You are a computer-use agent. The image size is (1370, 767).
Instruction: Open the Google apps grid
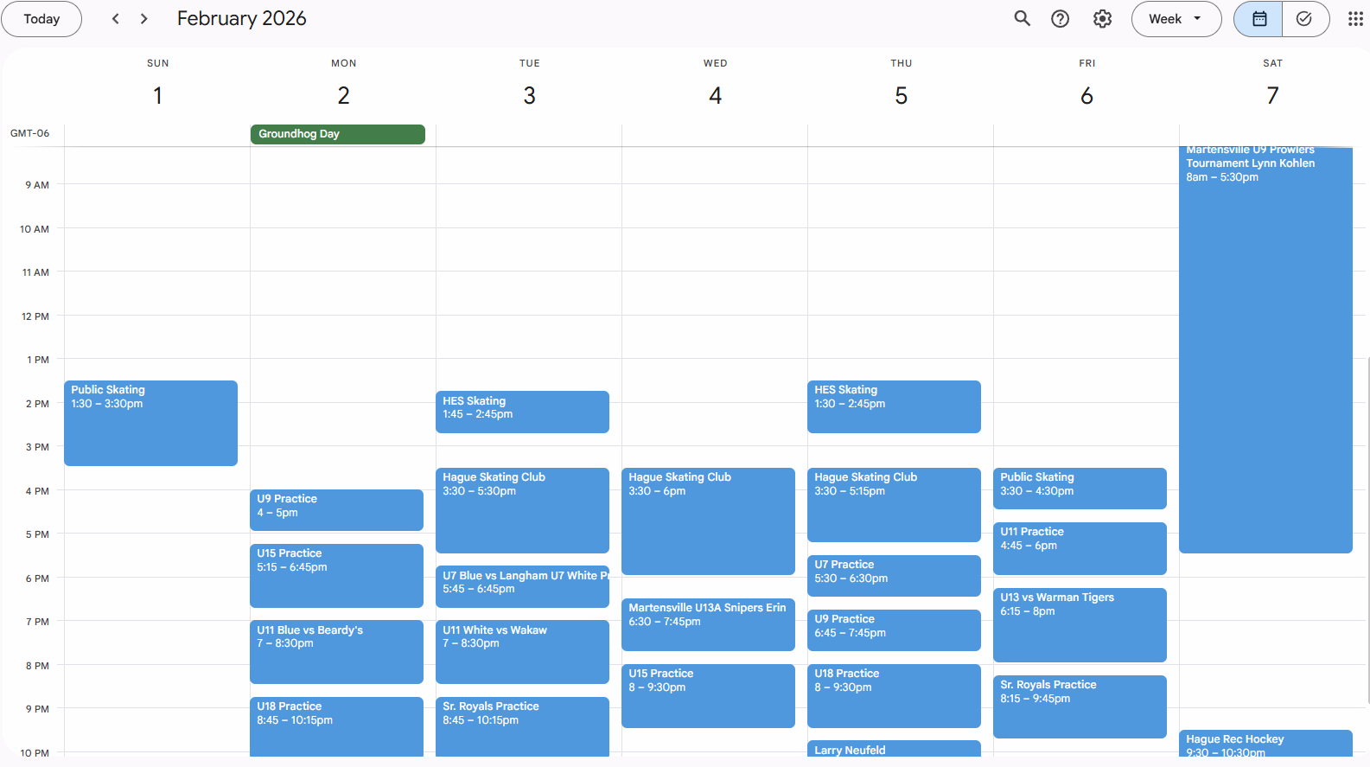pos(1354,19)
